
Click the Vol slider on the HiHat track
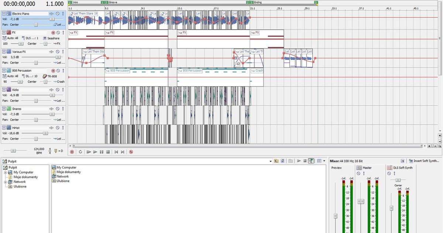coord(45,133)
